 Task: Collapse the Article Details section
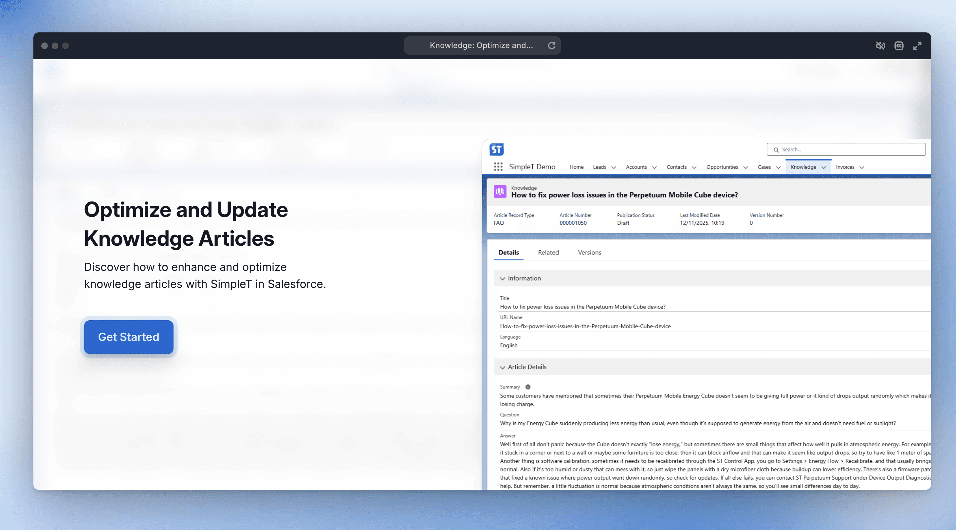[503, 367]
